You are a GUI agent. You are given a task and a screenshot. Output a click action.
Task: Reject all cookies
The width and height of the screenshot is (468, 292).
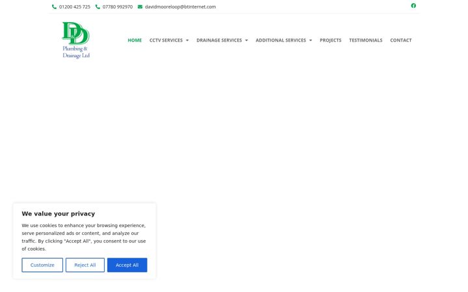click(85, 265)
